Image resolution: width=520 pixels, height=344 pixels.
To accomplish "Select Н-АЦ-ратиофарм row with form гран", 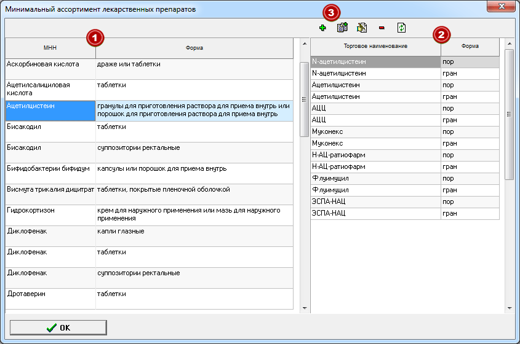I will pyautogui.click(x=405, y=166).
